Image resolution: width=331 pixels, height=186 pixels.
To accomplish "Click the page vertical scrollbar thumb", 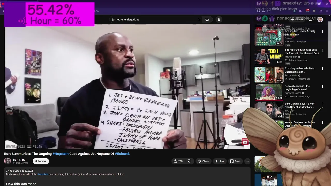I will point(329,40).
